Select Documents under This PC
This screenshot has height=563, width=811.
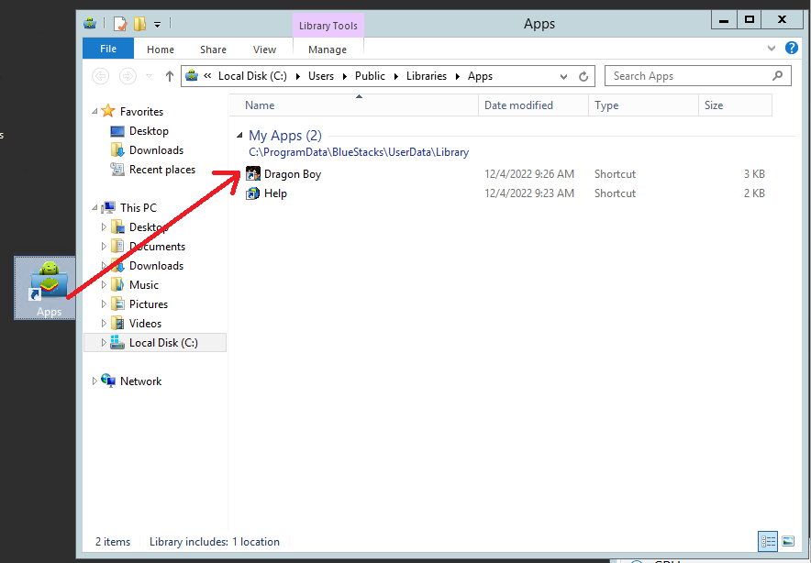click(157, 247)
